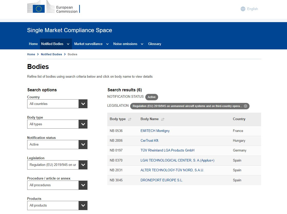Click the NB 2806 cell
Viewport: 287px width, 214px height.
[x=116, y=140]
